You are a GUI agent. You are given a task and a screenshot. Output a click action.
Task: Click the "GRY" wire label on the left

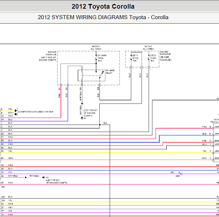click(10, 207)
